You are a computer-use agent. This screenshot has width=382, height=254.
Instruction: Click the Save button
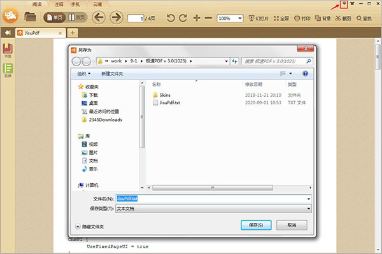256,225
